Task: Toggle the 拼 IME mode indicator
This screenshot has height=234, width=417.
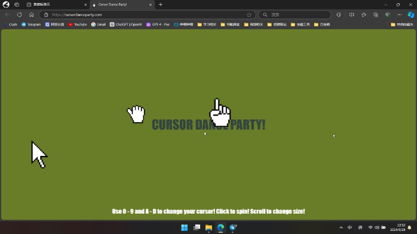Action: pos(360,228)
